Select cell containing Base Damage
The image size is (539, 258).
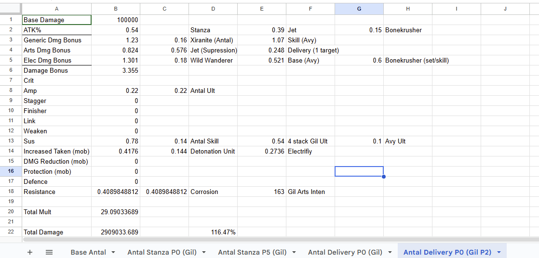click(57, 20)
